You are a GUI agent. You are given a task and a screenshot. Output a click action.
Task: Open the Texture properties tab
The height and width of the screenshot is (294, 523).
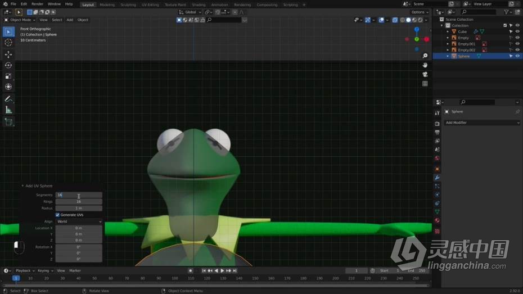point(437,232)
